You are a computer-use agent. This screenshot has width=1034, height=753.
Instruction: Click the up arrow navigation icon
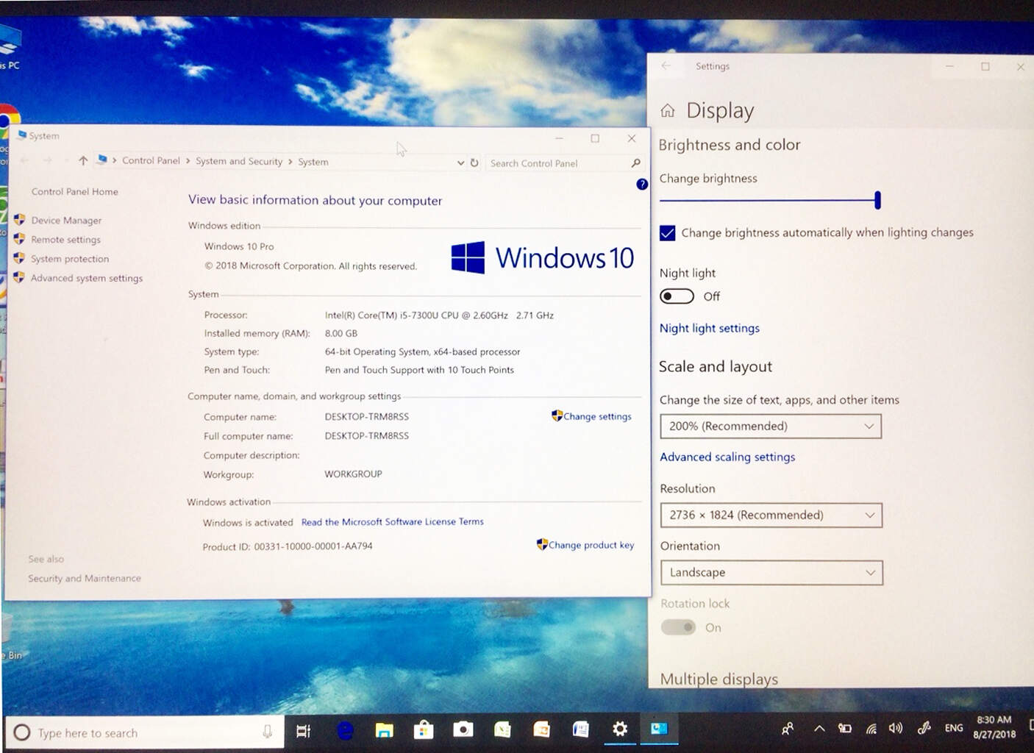pos(83,160)
